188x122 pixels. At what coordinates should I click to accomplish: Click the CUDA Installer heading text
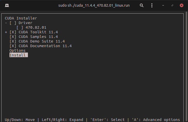[21, 18]
